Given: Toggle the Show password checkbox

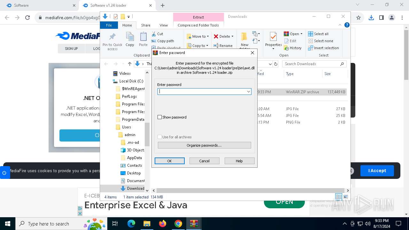Looking at the screenshot, I should coord(159,117).
